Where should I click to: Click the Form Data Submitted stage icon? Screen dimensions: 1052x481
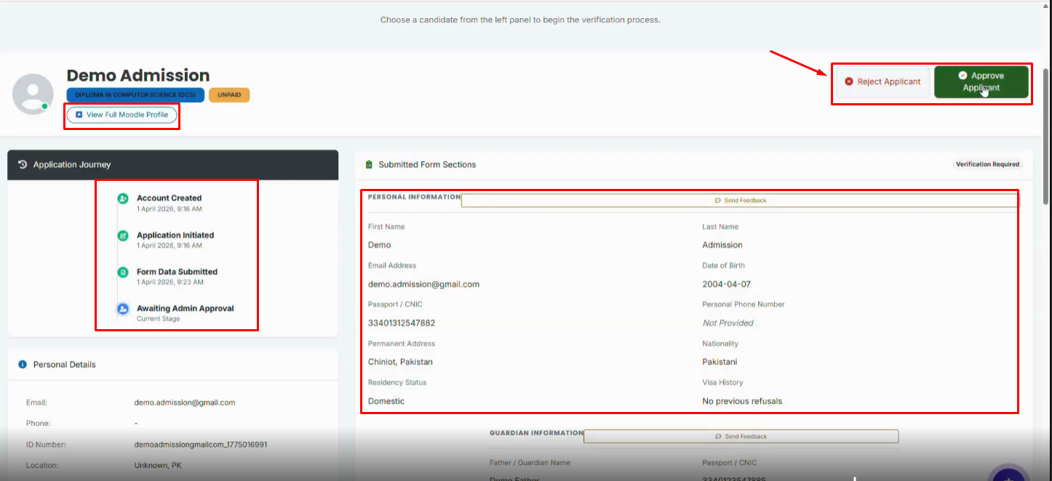click(x=123, y=272)
